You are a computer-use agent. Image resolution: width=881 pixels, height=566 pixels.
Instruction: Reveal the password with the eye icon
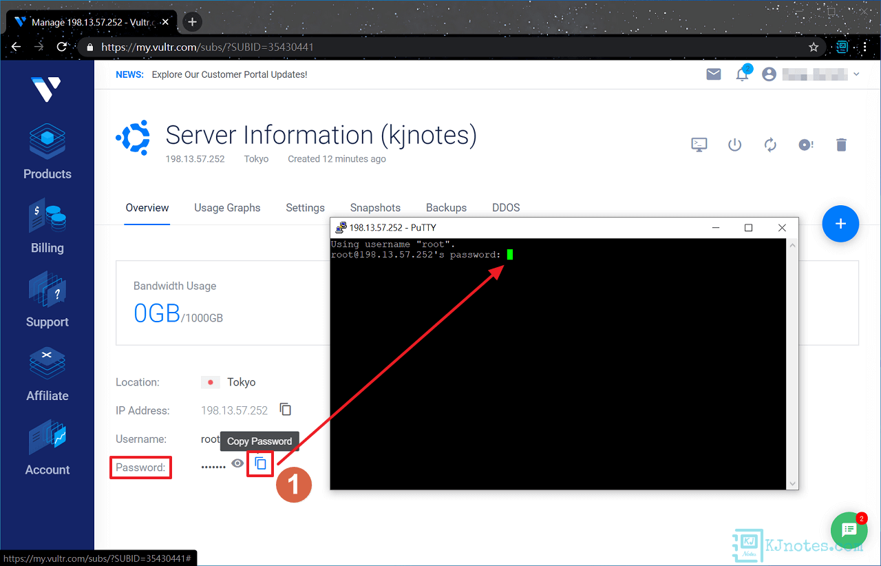237,463
